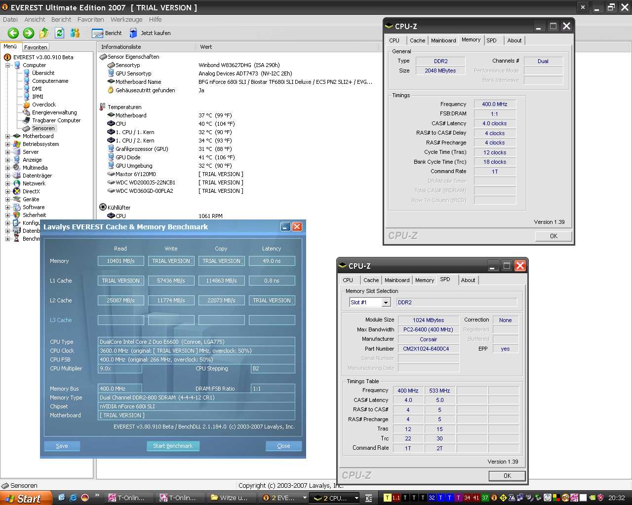
Task: Click the Part Number field CM2X1024-6400C4
Action: [429, 349]
